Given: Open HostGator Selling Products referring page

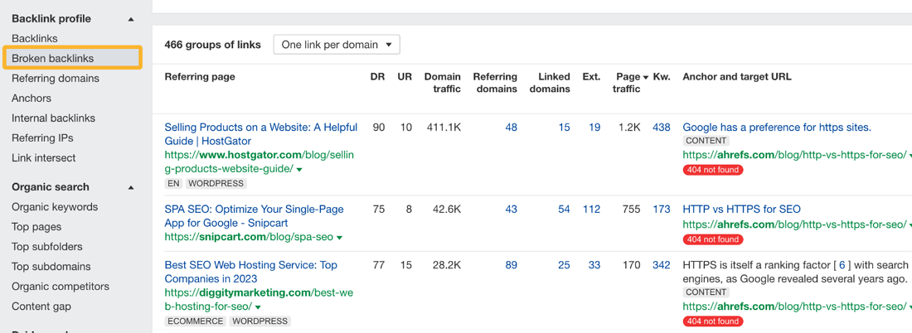Looking at the screenshot, I should [261, 134].
